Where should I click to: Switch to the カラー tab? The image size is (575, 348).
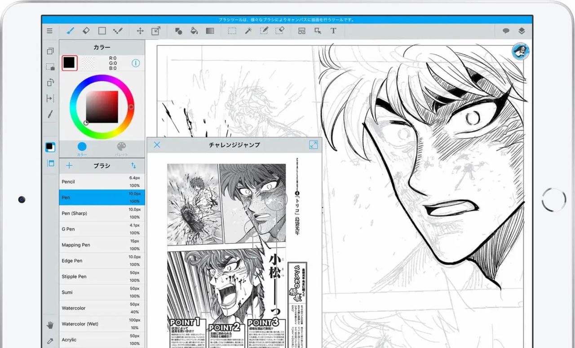pyautogui.click(x=82, y=149)
